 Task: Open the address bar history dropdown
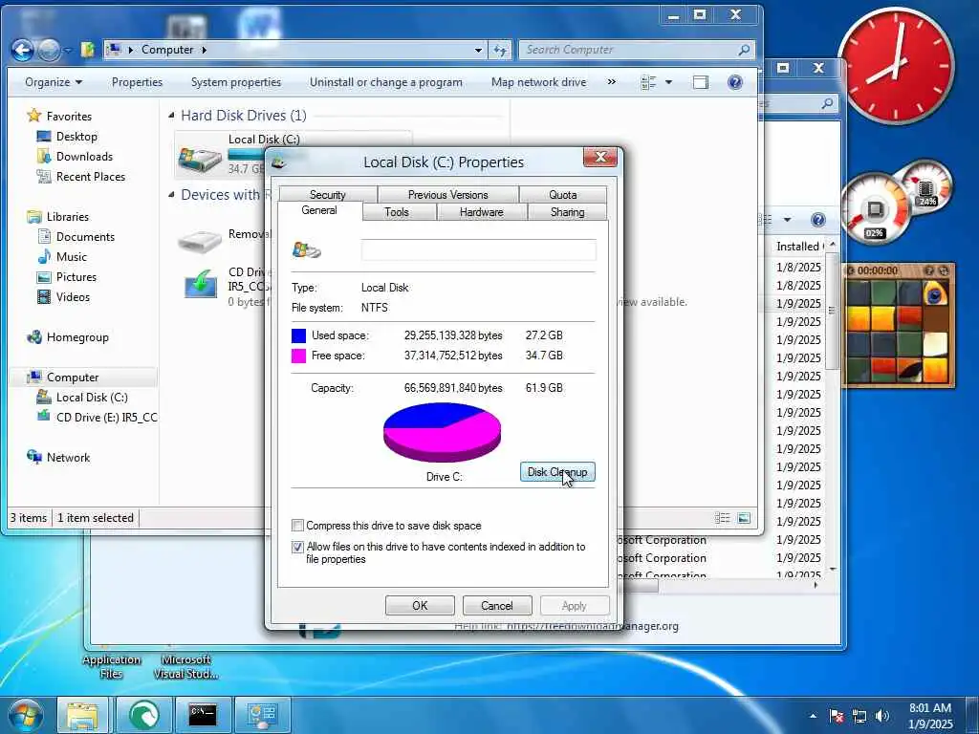coord(478,50)
